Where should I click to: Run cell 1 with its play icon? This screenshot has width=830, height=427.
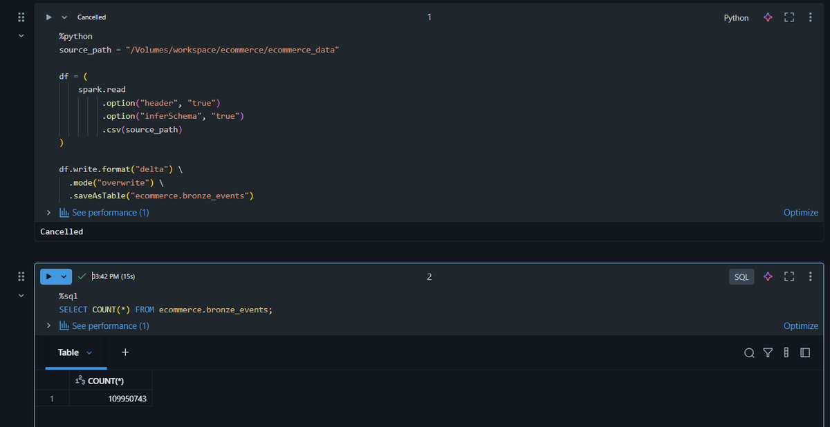[48, 17]
